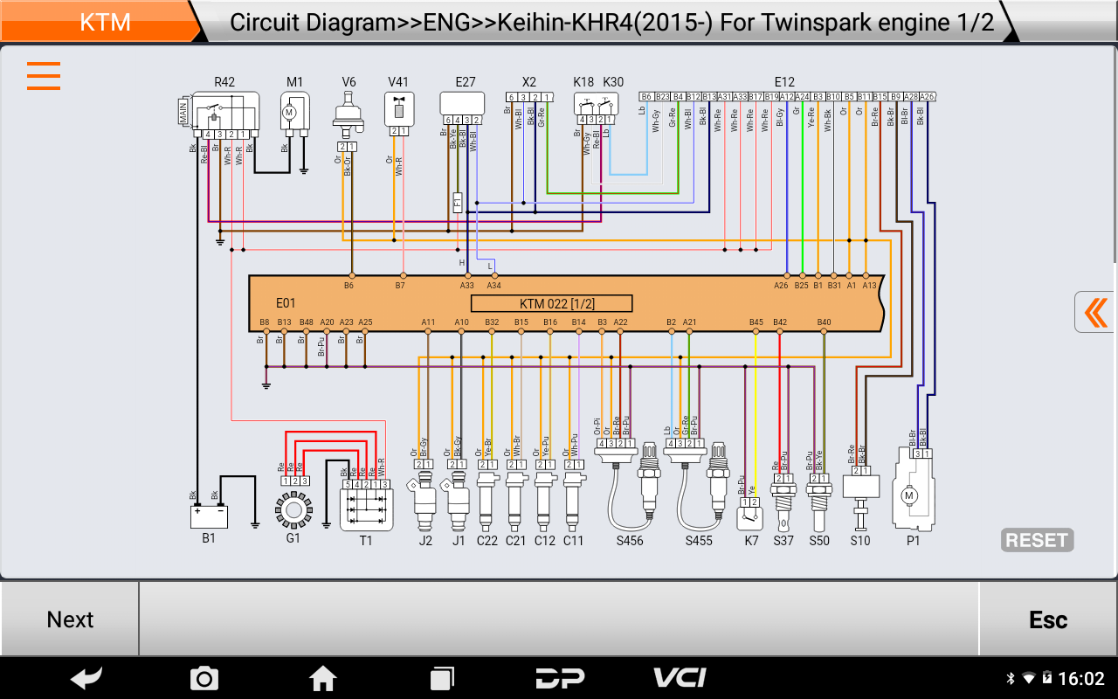Screen dimensions: 1118x699
Task: Select the X2 connector
Action: [x=529, y=97]
